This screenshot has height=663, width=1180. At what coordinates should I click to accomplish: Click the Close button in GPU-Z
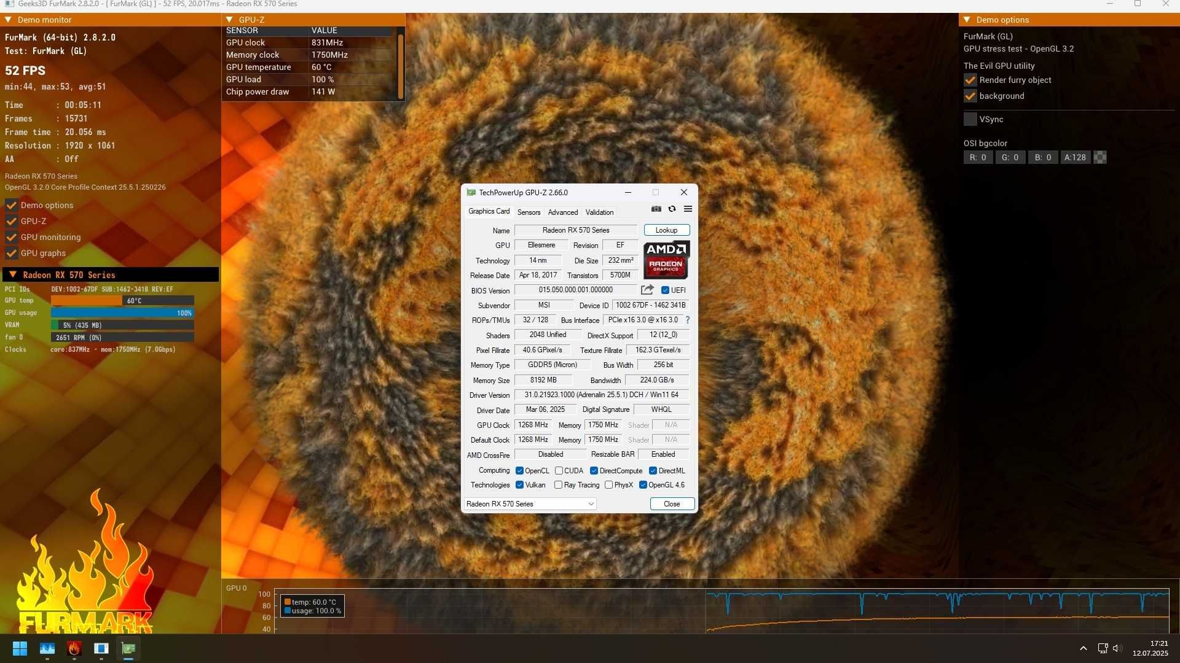pos(672,504)
